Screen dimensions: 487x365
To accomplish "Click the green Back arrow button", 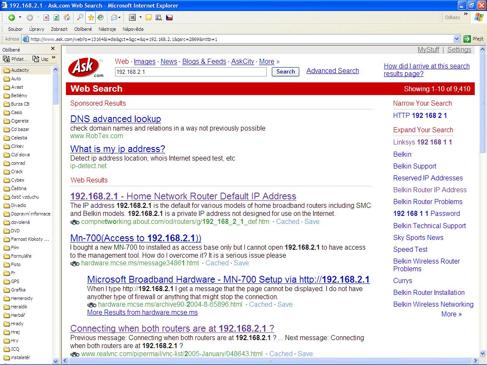I will click(x=11, y=17).
